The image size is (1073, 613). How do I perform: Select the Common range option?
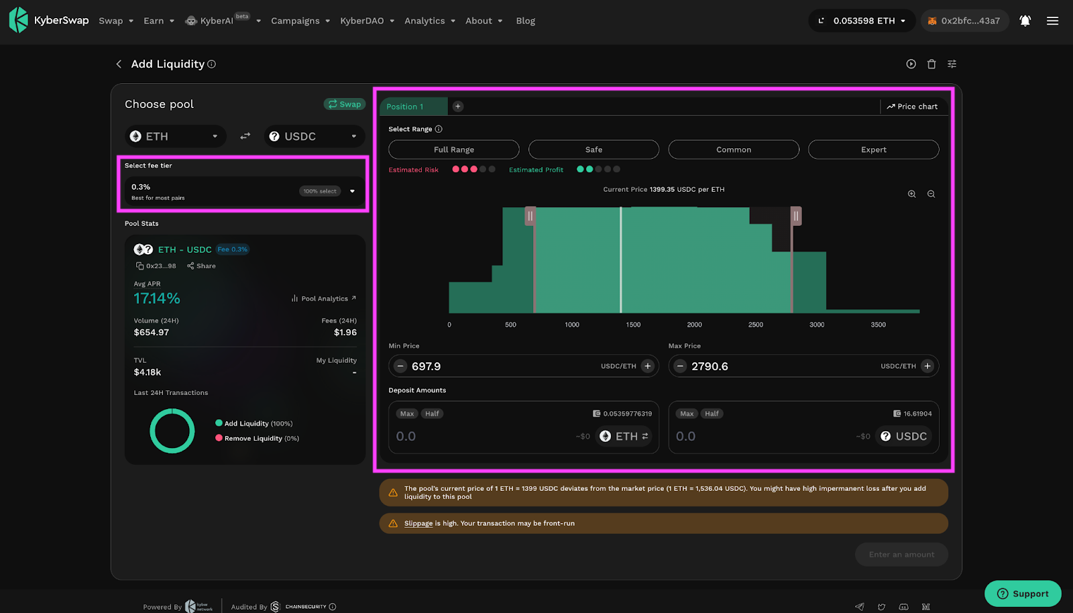[x=734, y=150]
